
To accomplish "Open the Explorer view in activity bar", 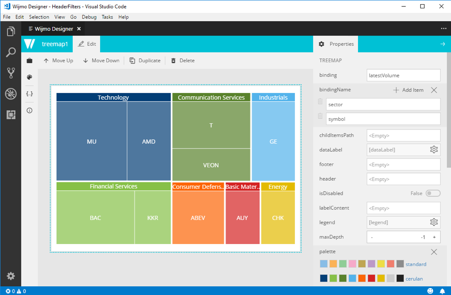I will (11, 31).
